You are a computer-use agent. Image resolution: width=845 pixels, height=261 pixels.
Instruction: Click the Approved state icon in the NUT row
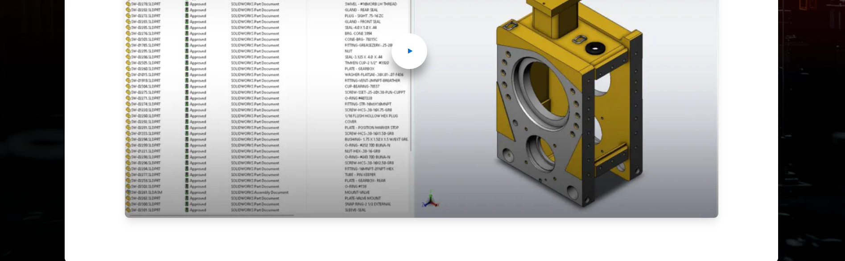point(187,51)
